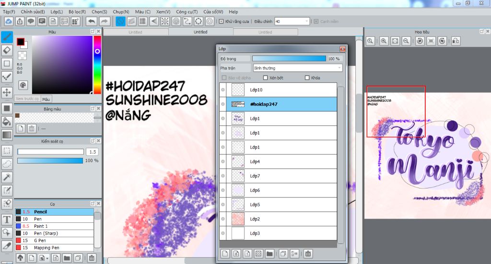The image size is (491, 264).
Task: Select the Eraser tool
Action: coord(7,50)
